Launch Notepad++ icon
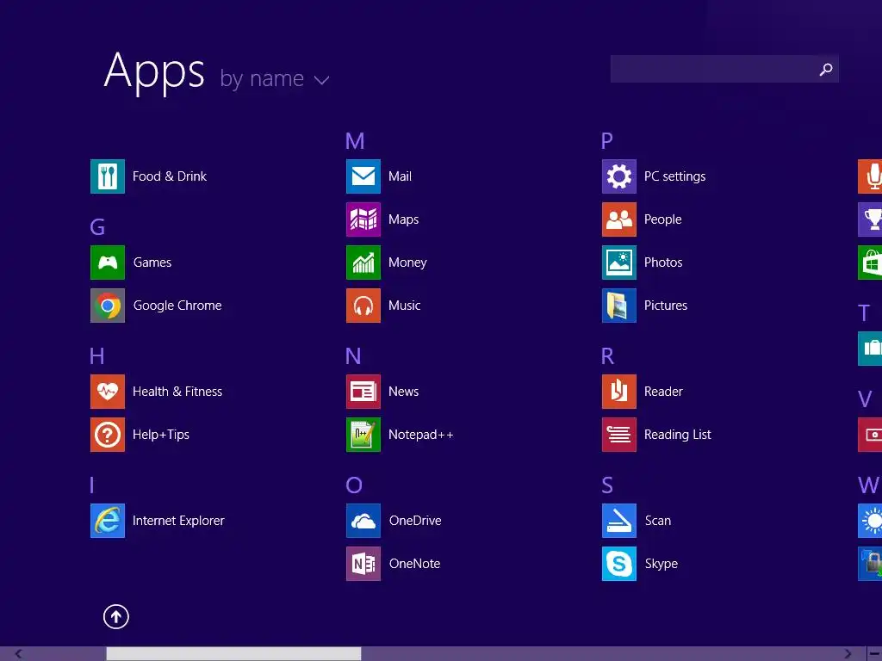882x661 pixels. (x=363, y=435)
